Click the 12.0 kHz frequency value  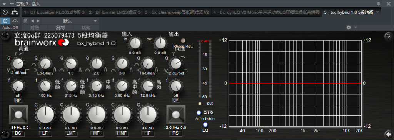pos(148,95)
